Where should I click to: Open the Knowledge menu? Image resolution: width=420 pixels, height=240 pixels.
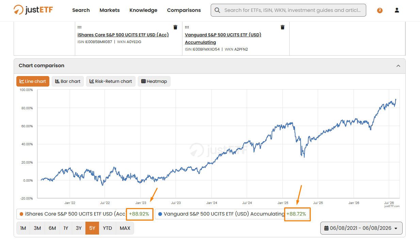[143, 10]
